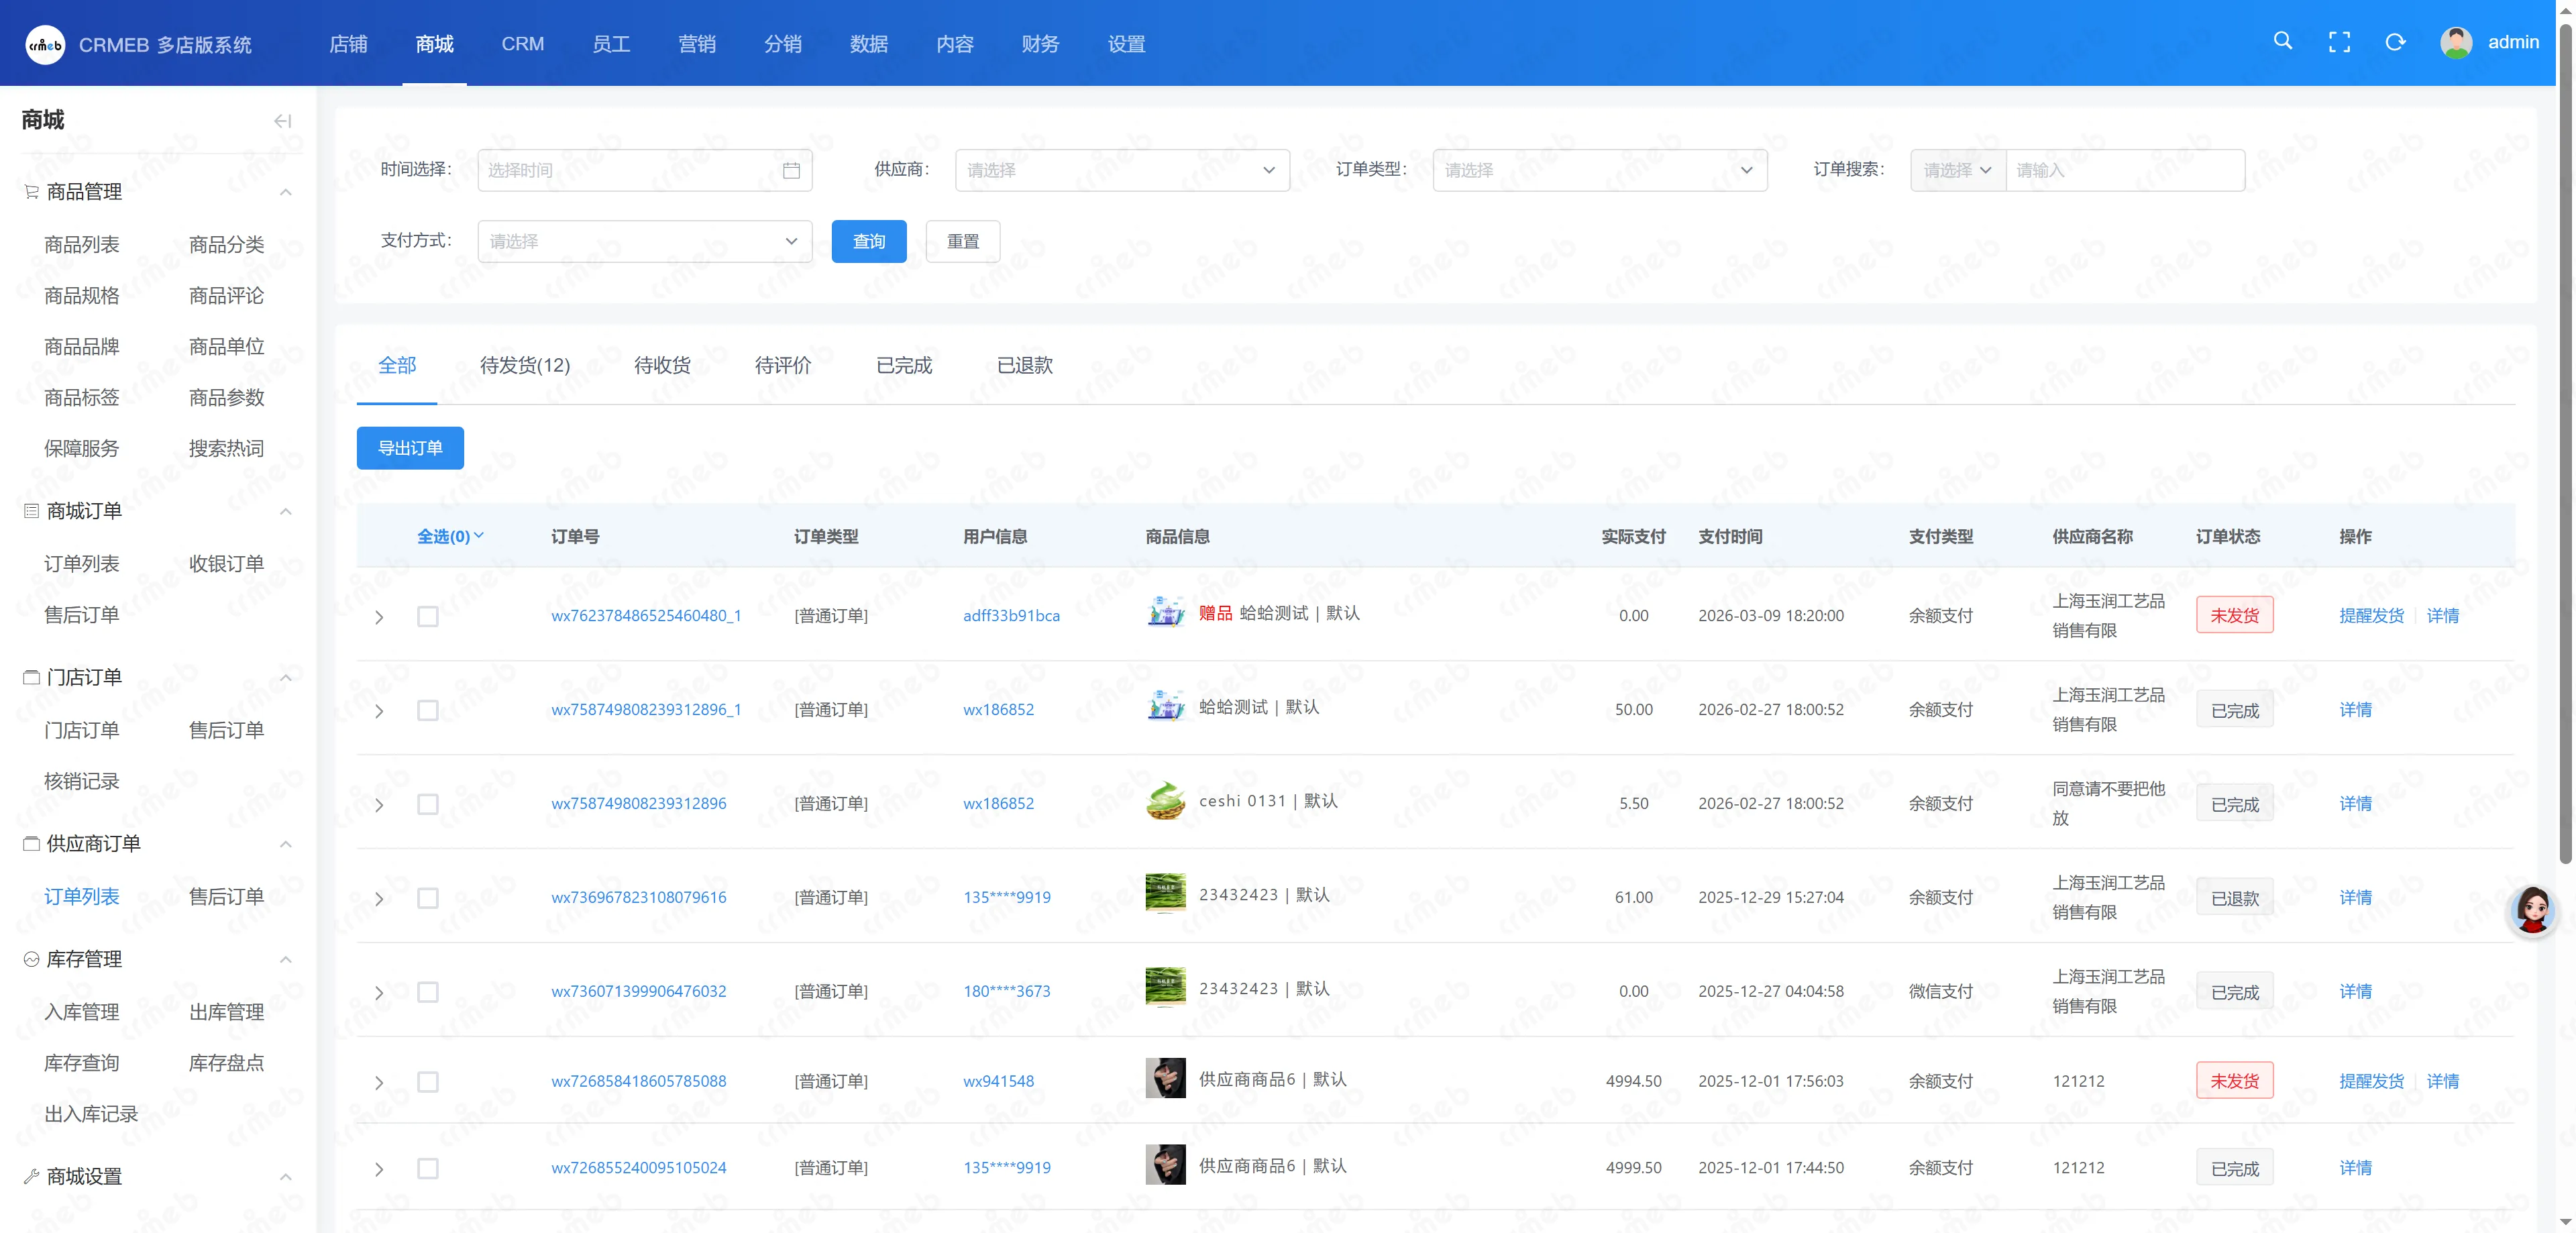
Task: Open 详情 for order wx736967823108079616
Action: 2356,897
